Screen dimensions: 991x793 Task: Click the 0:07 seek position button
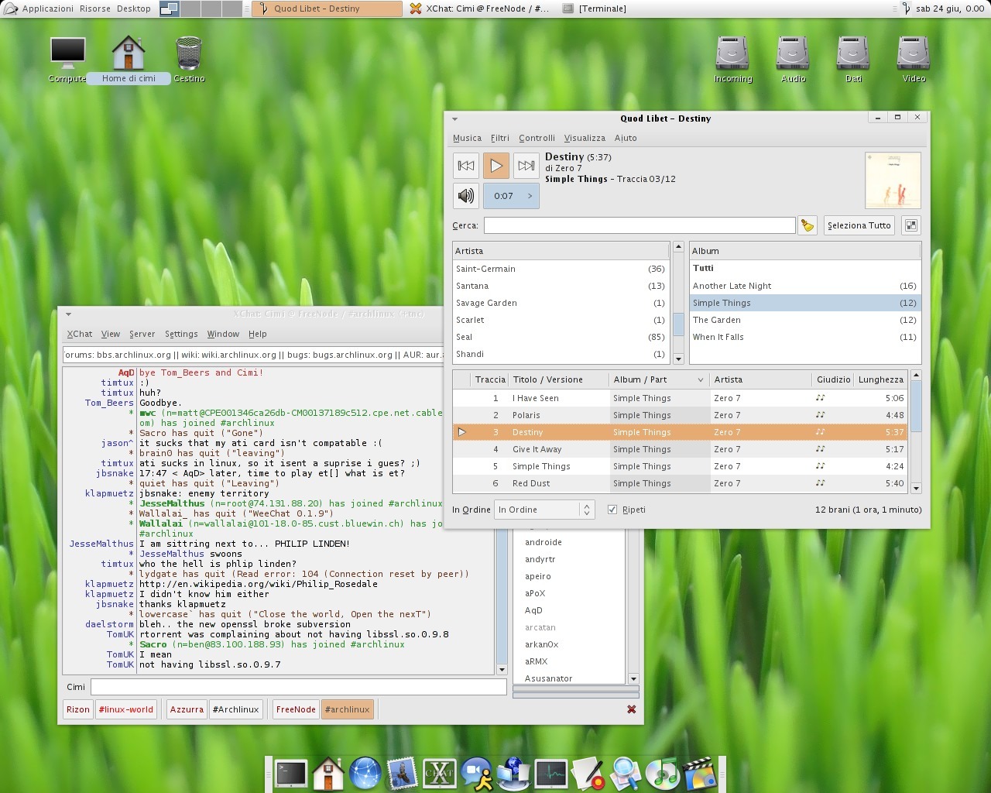(511, 196)
